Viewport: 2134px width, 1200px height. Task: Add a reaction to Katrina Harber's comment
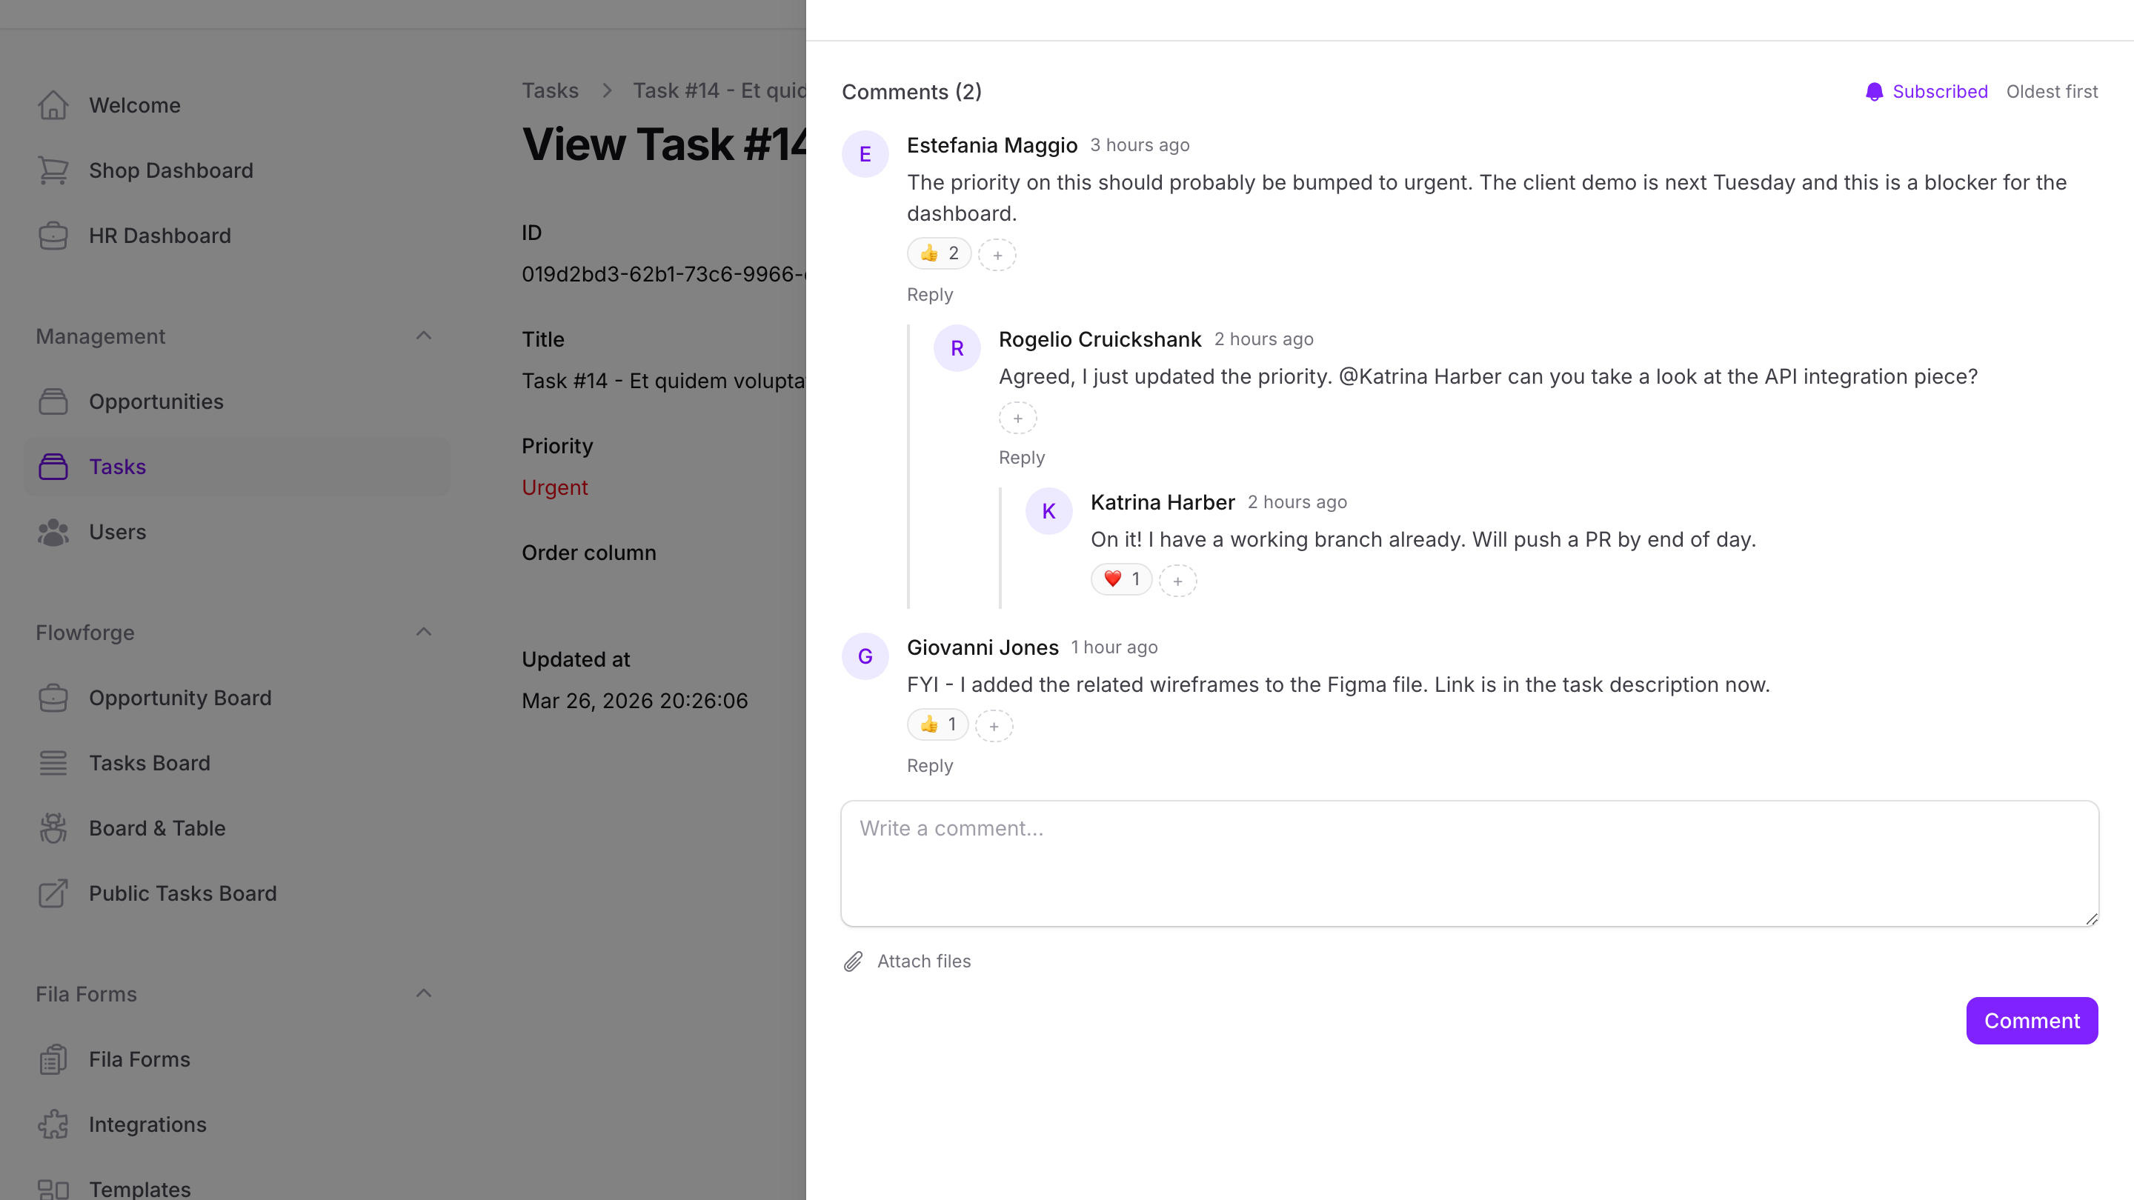1177,580
